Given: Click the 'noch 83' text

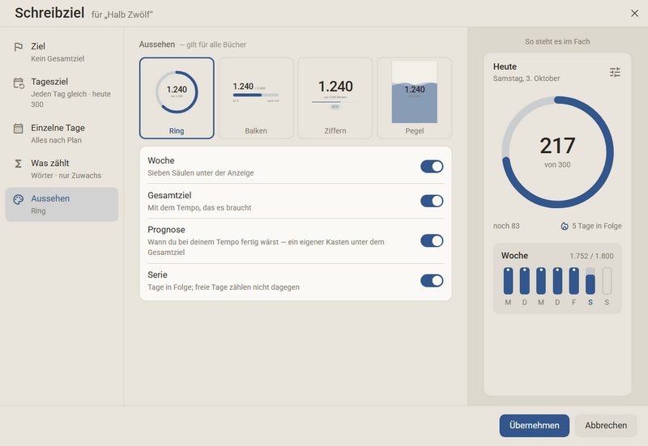Looking at the screenshot, I should 506,226.
